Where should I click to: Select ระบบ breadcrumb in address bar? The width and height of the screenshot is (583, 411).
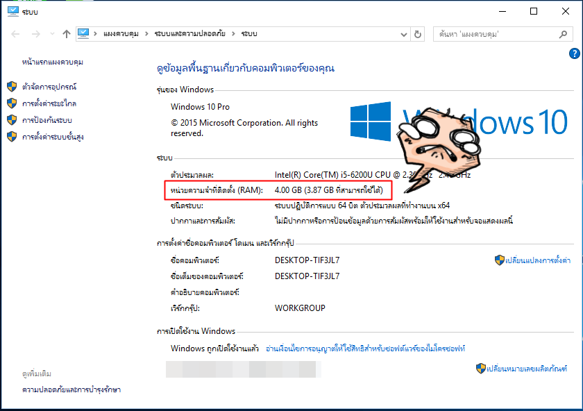[249, 34]
